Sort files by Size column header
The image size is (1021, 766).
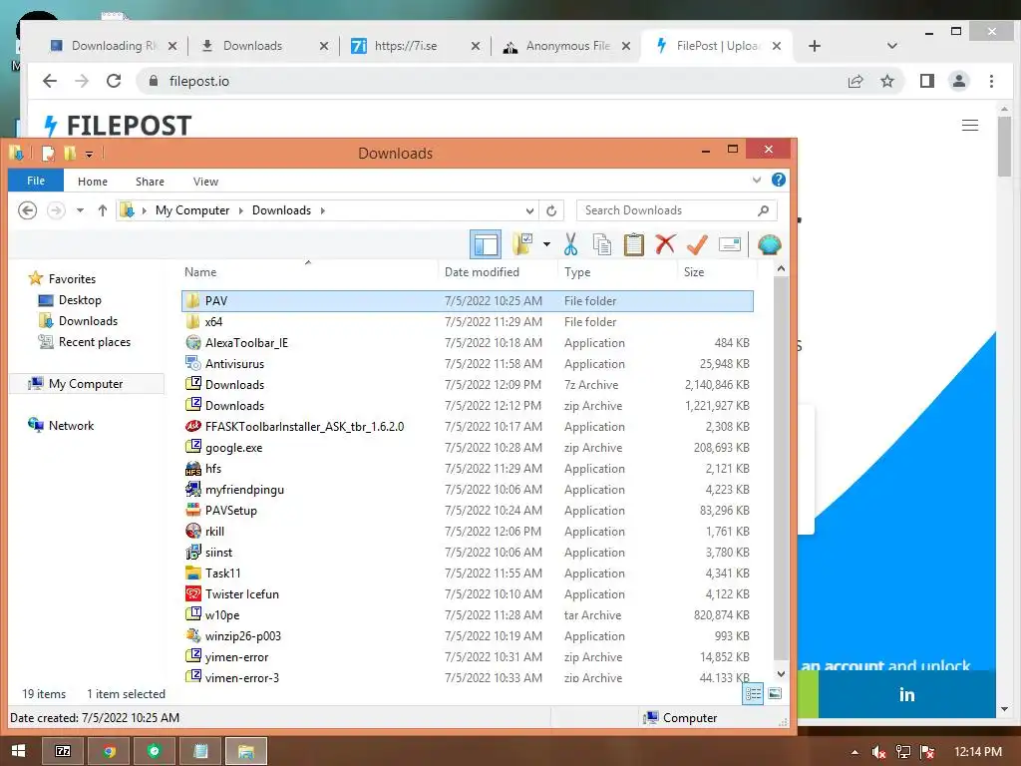tap(716, 271)
